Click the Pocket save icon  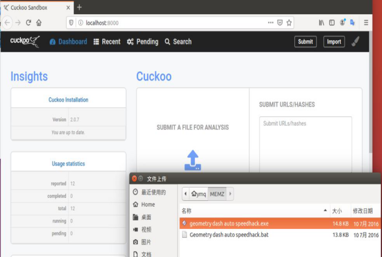click(280, 23)
